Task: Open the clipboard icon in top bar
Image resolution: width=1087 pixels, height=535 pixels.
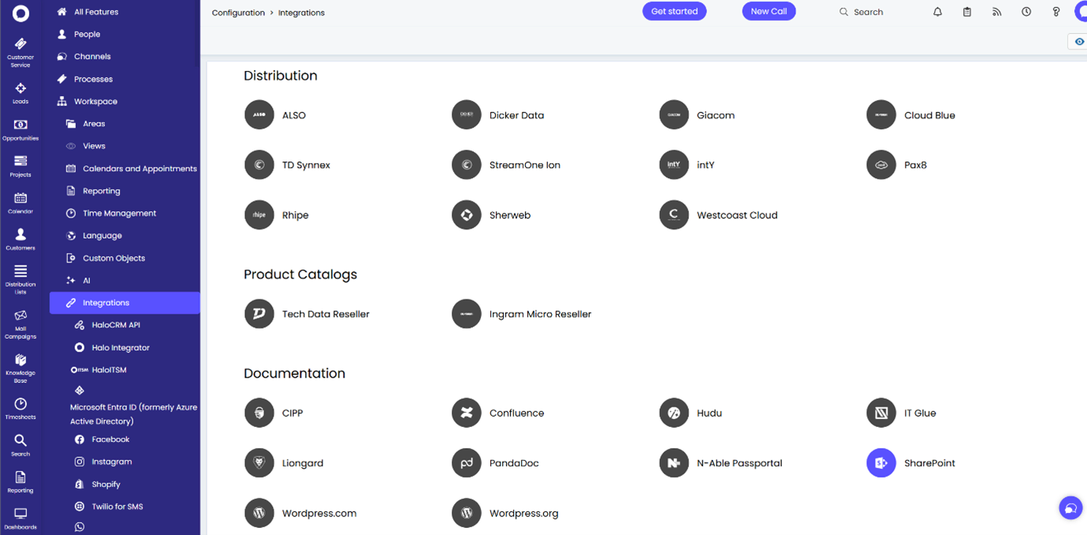Action: click(x=967, y=12)
